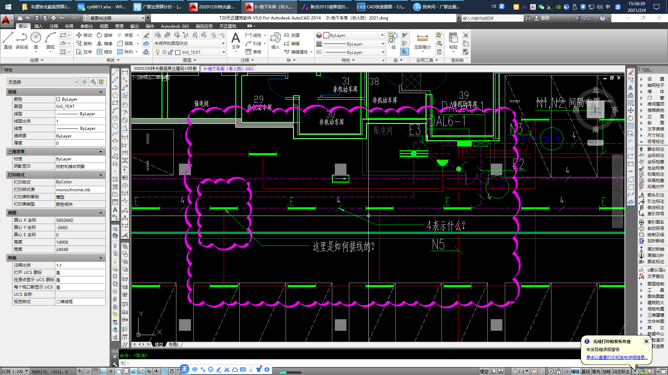Screen dimensions: 668x375
Task: Toggle 编组 button in status bar
Action: tap(575, 372)
